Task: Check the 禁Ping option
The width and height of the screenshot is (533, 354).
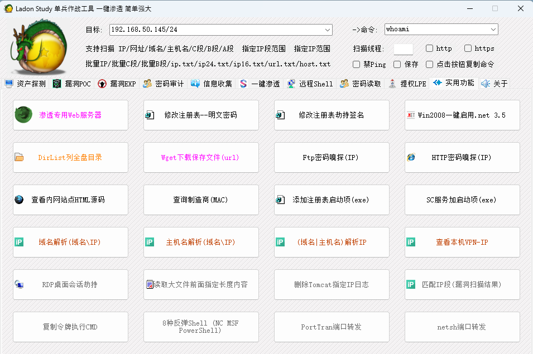Action: pyautogui.click(x=356, y=64)
